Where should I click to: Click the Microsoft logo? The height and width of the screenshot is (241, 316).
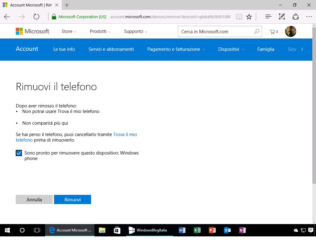(32, 31)
